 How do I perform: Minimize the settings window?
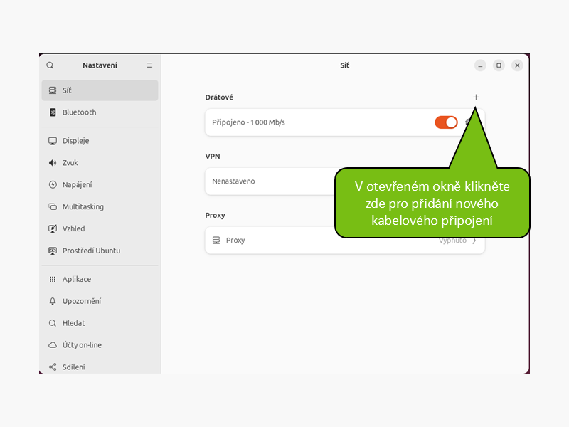click(481, 65)
